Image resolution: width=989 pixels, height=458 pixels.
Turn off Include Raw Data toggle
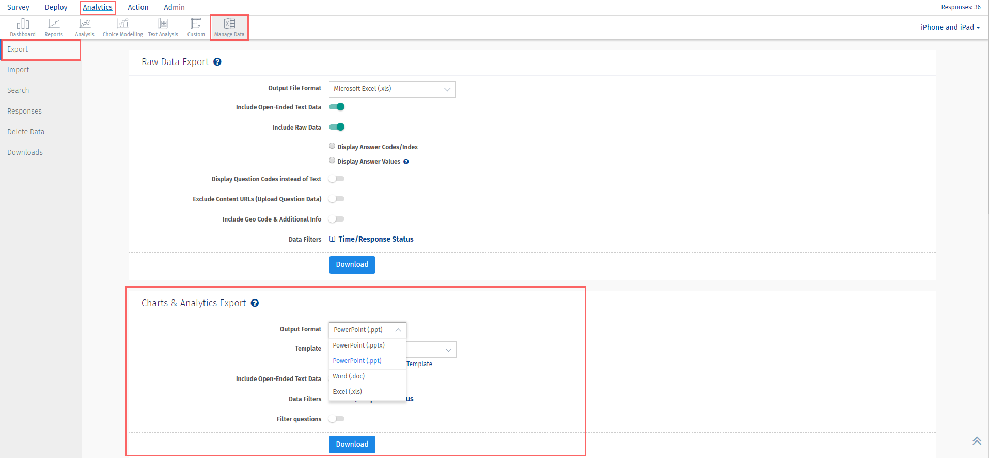point(337,127)
